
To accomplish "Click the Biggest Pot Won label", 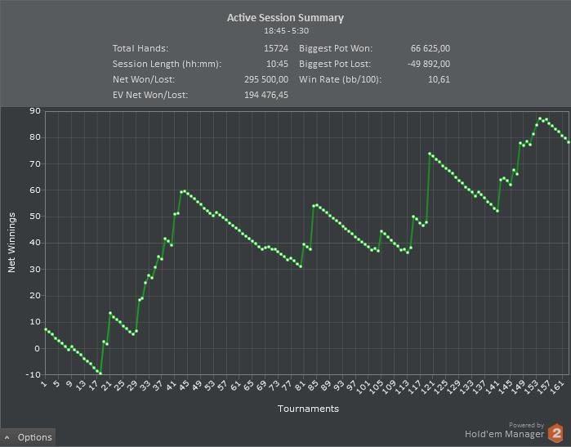I will point(336,48).
